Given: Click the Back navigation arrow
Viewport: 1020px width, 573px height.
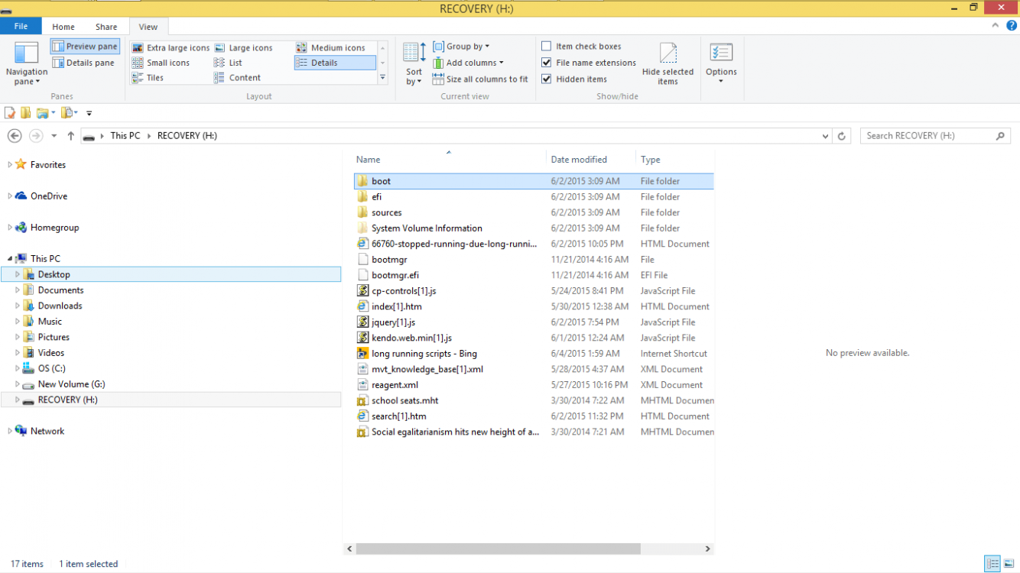Looking at the screenshot, I should (x=15, y=135).
